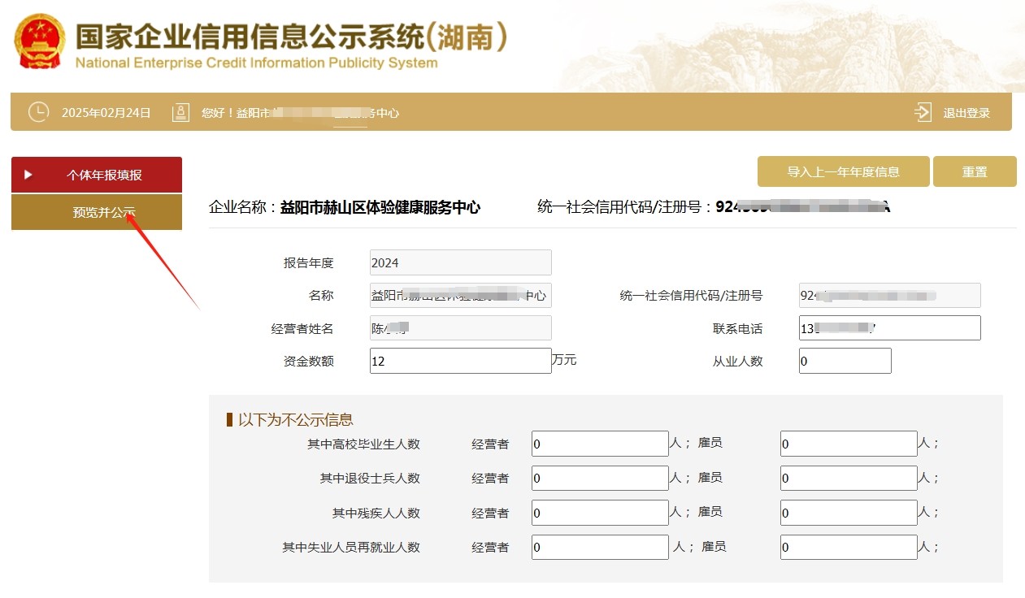Click the clock icon beside the date
The width and height of the screenshot is (1025, 598).
[38, 112]
